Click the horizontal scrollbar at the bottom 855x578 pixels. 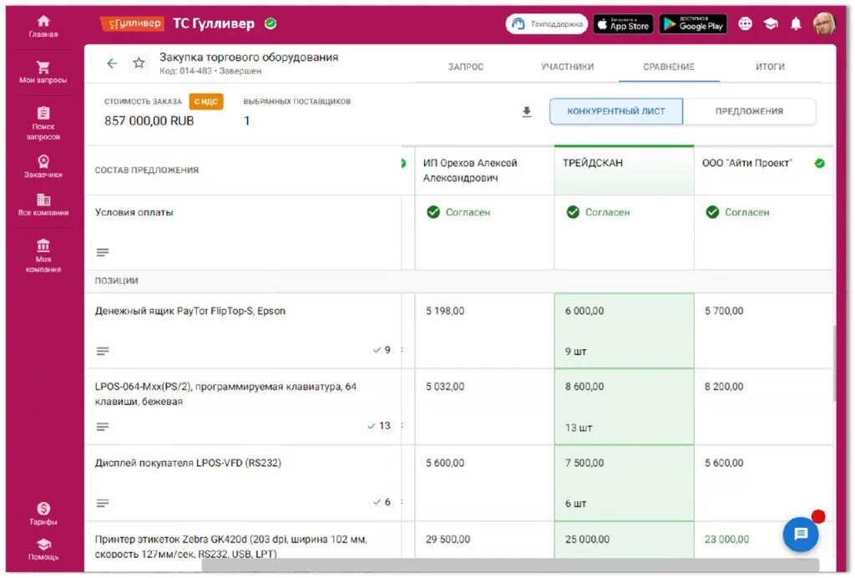coord(510,565)
